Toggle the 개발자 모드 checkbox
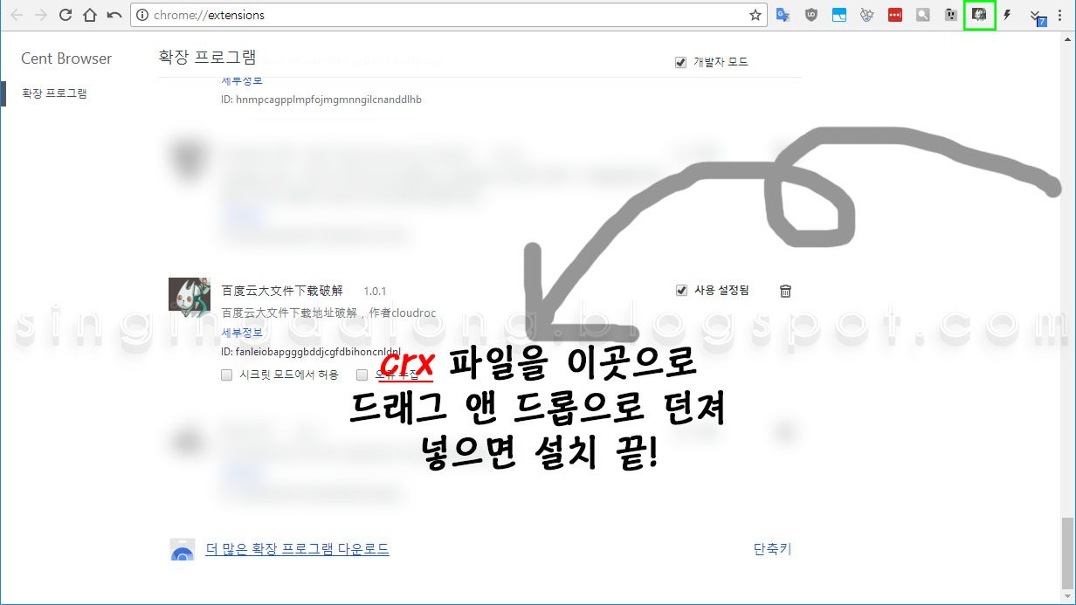This screenshot has height=605, width=1076. (681, 62)
